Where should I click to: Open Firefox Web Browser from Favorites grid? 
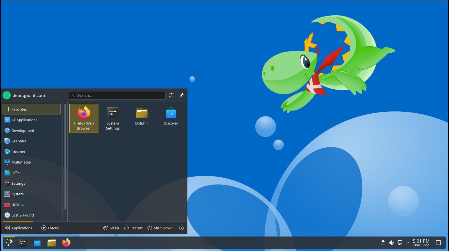coord(84,118)
